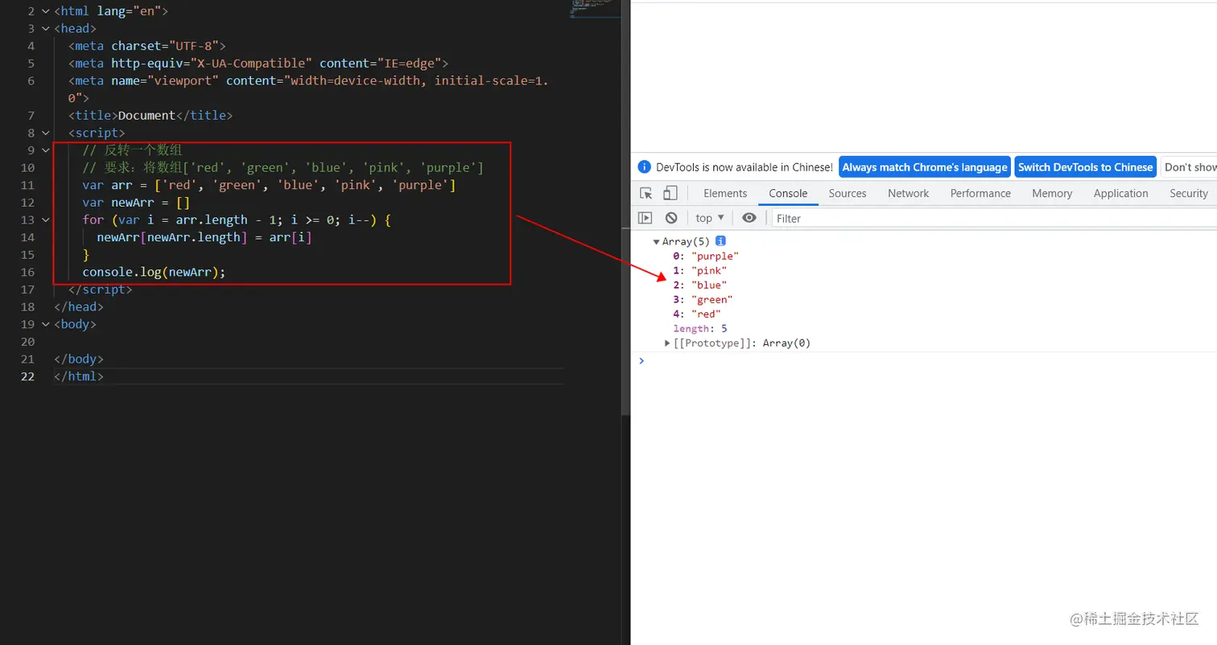Image resolution: width=1217 pixels, height=645 pixels.
Task: Select the 2: "blue" array entry
Action: pos(699,285)
